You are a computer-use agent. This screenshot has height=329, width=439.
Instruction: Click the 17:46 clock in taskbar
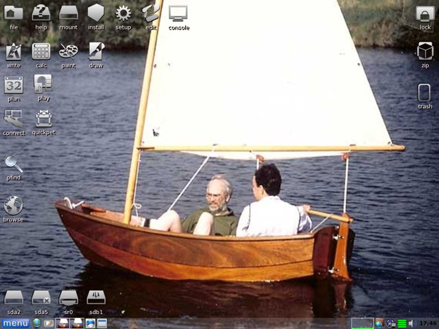pos(427,324)
